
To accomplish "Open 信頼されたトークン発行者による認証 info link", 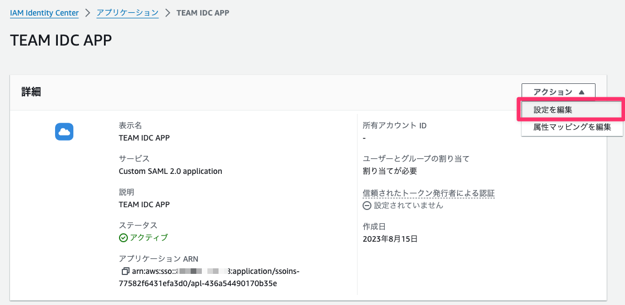I will pos(429,193).
